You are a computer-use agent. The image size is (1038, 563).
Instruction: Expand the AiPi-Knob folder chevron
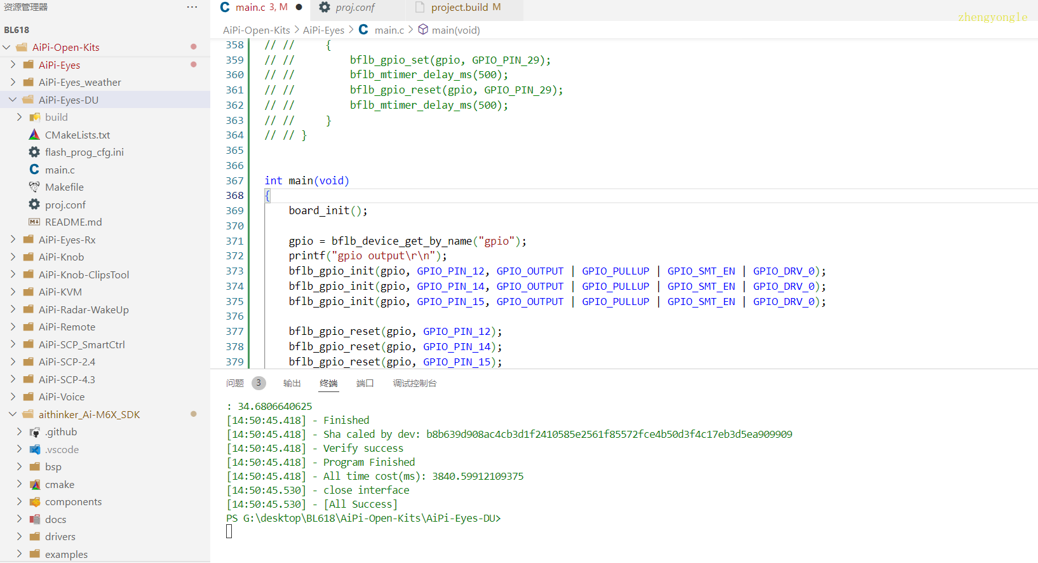(x=13, y=257)
